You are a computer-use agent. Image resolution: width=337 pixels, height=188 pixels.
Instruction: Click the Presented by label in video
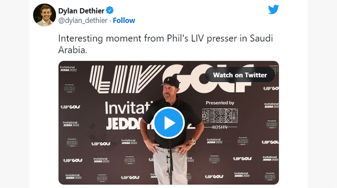(x=220, y=103)
